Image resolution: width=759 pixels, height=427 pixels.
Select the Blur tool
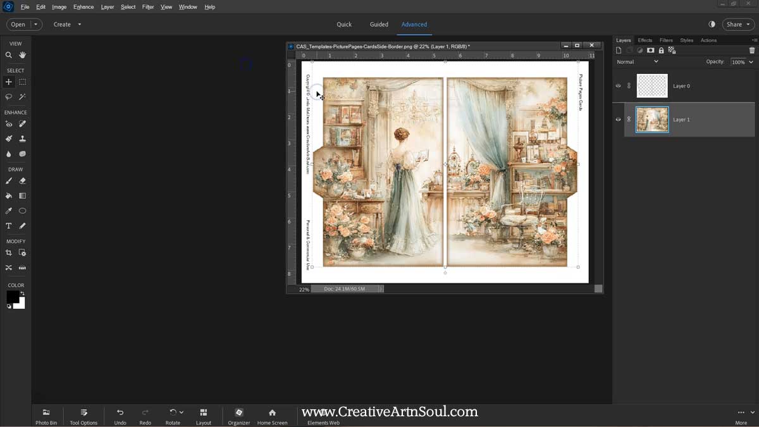(x=9, y=154)
